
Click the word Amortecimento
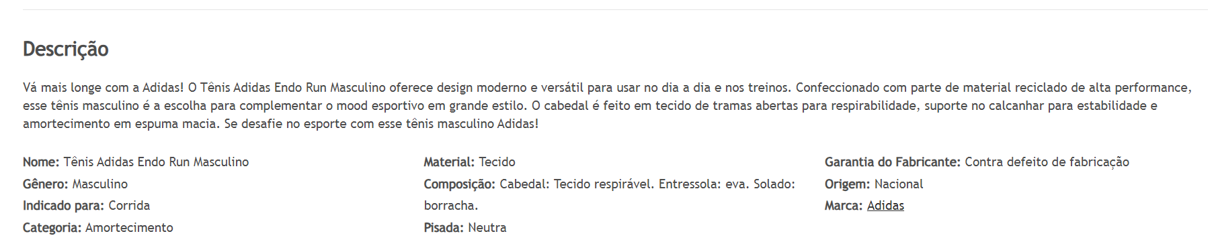click(129, 228)
